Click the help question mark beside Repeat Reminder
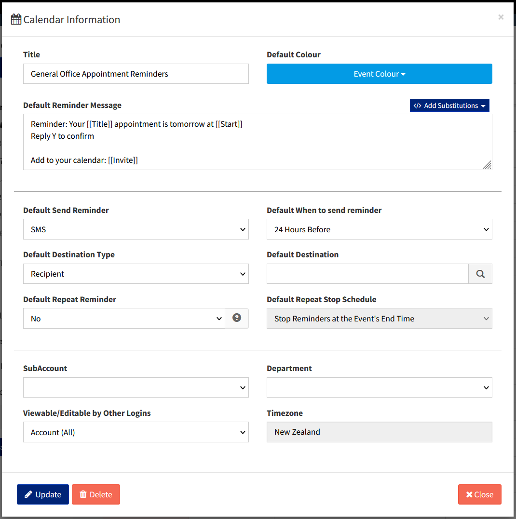This screenshot has height=519, width=516. [236, 318]
